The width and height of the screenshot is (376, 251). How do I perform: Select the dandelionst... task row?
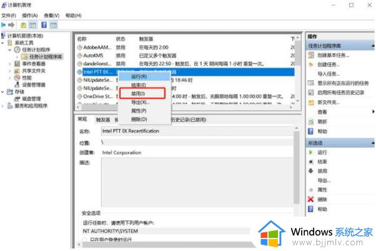[x=186, y=64]
